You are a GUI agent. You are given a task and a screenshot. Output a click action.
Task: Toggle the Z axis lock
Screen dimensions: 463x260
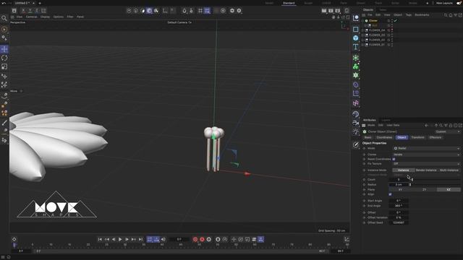pos(36,11)
